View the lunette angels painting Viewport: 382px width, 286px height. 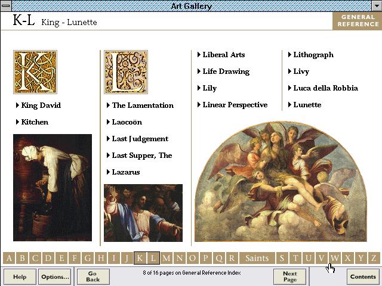[x=281, y=181]
